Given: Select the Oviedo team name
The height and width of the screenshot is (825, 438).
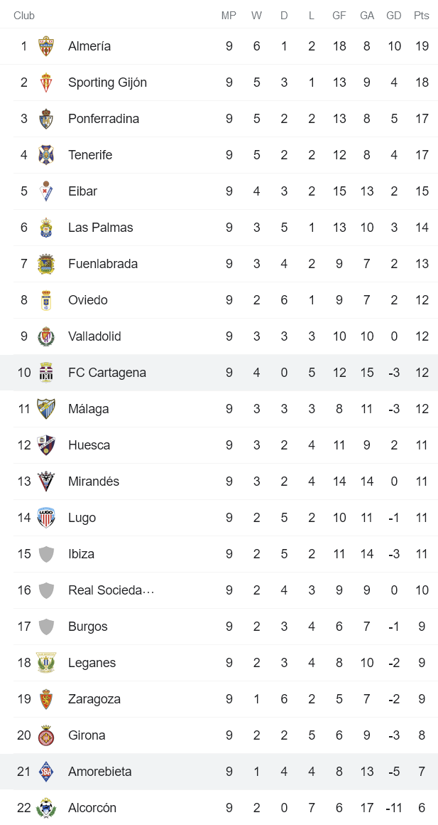Looking at the screenshot, I should tap(88, 300).
